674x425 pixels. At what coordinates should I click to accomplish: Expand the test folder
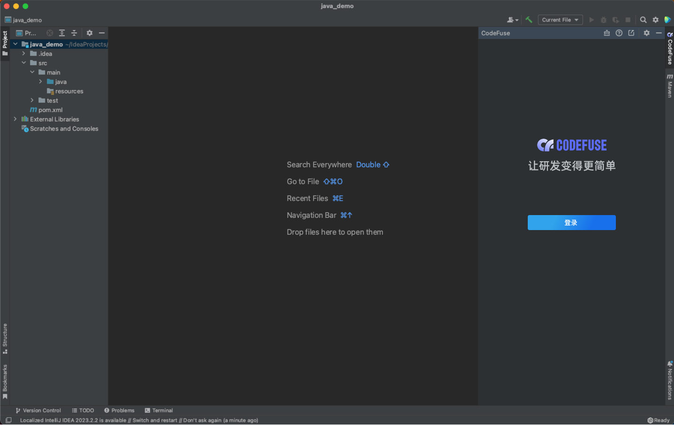click(x=32, y=100)
